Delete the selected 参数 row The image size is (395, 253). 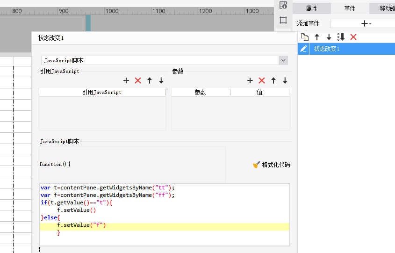[x=262, y=80]
